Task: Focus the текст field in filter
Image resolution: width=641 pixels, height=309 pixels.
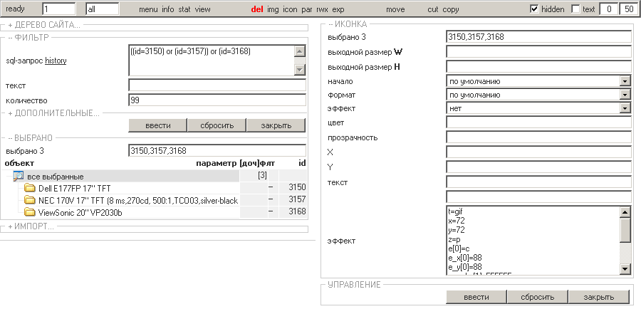Action: pos(217,85)
